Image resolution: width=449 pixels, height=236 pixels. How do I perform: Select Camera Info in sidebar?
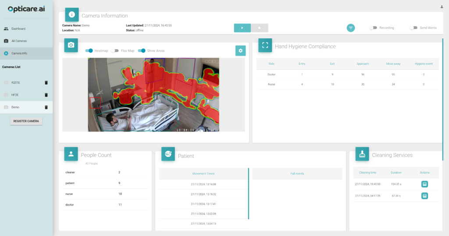19,53
